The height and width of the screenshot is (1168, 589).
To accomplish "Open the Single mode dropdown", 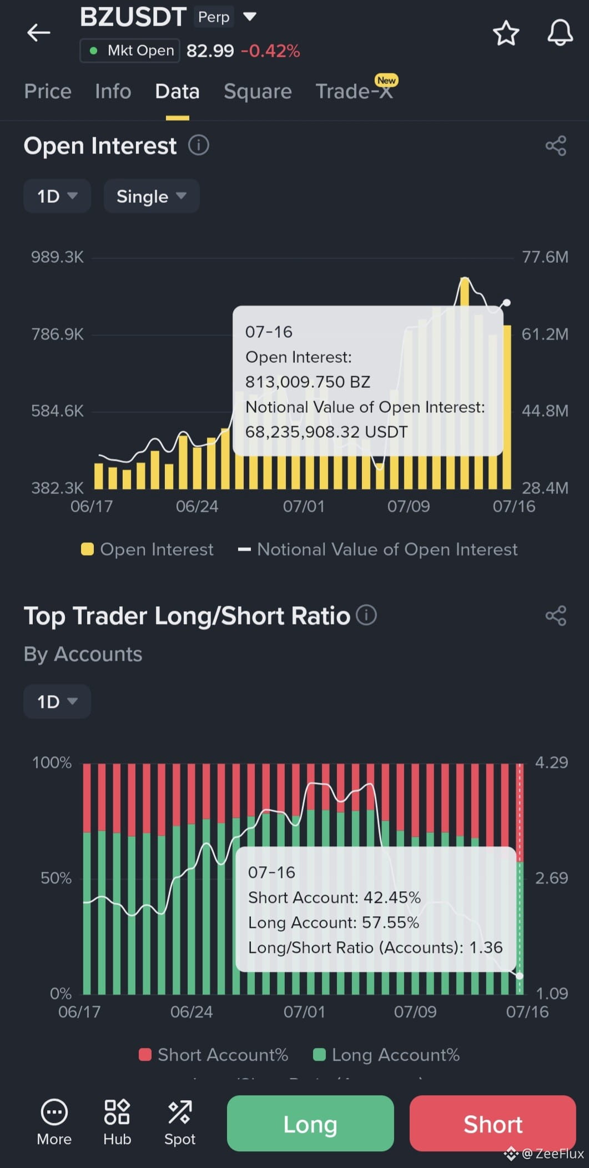I will [x=152, y=196].
